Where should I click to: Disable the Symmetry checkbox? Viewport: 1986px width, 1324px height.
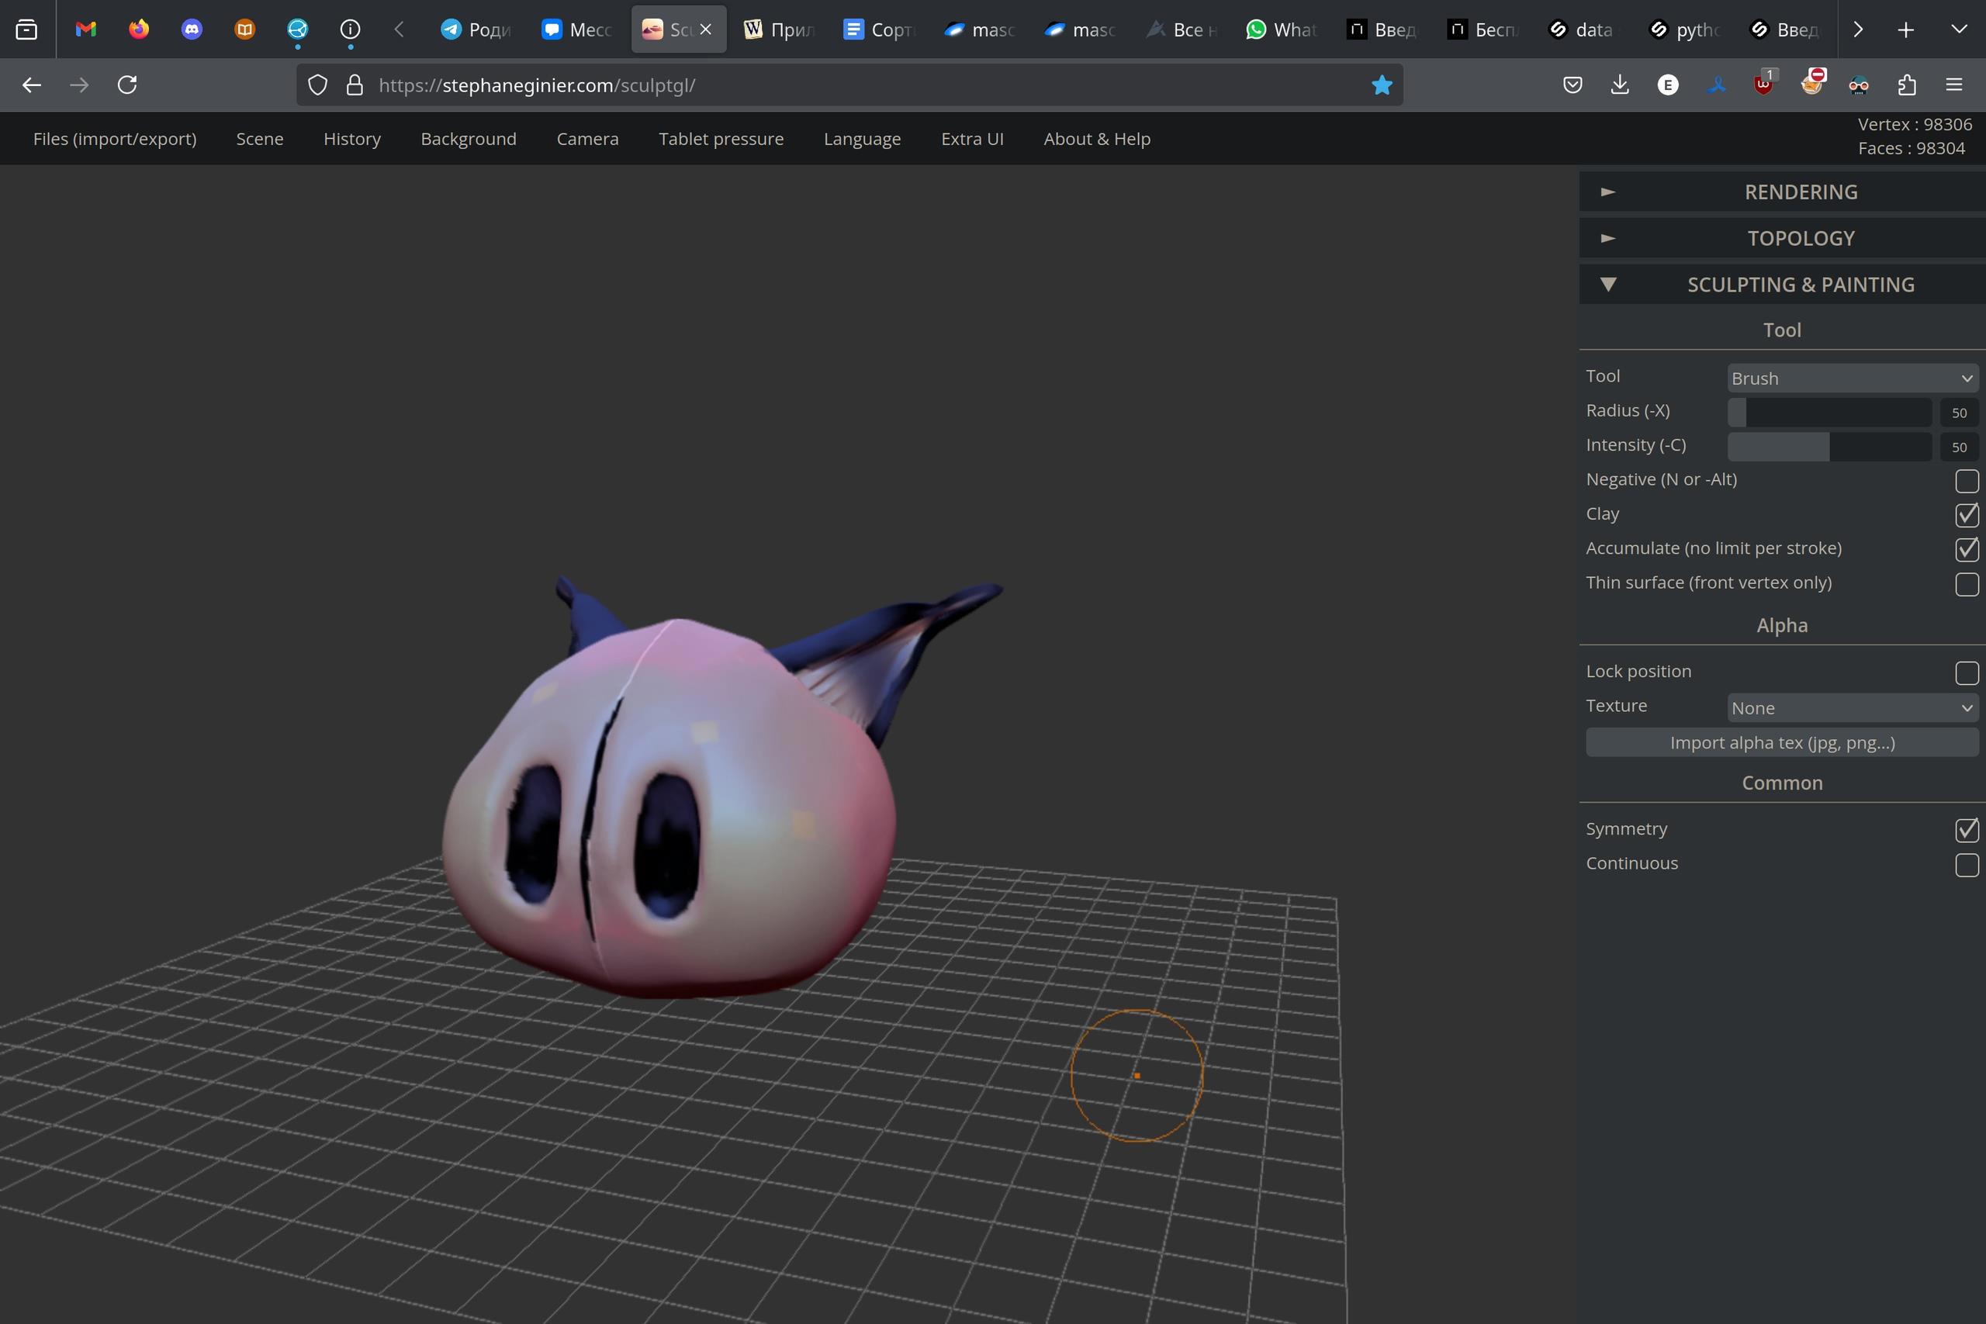[x=1967, y=830]
